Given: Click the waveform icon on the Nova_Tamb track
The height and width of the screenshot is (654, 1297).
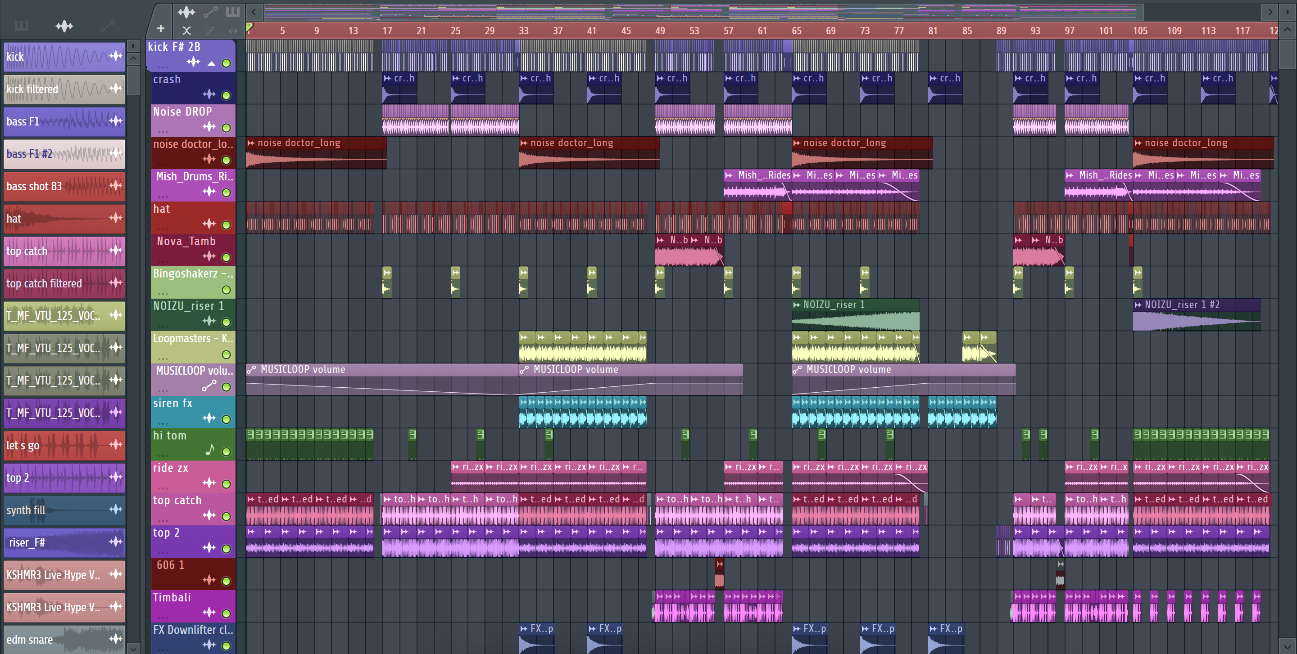Looking at the screenshot, I should (x=209, y=256).
